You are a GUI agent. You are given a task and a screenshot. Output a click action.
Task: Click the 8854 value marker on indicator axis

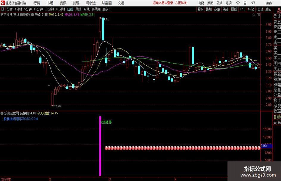tap(266, 146)
